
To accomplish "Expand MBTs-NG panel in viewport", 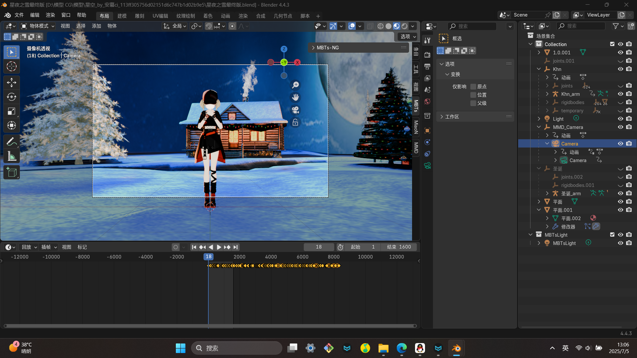I will 313,48.
